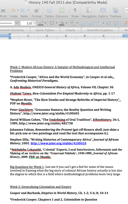Click the cell text alignment icon
Image resolution: width=128 pixels, height=204 pixels.
(99, 23)
